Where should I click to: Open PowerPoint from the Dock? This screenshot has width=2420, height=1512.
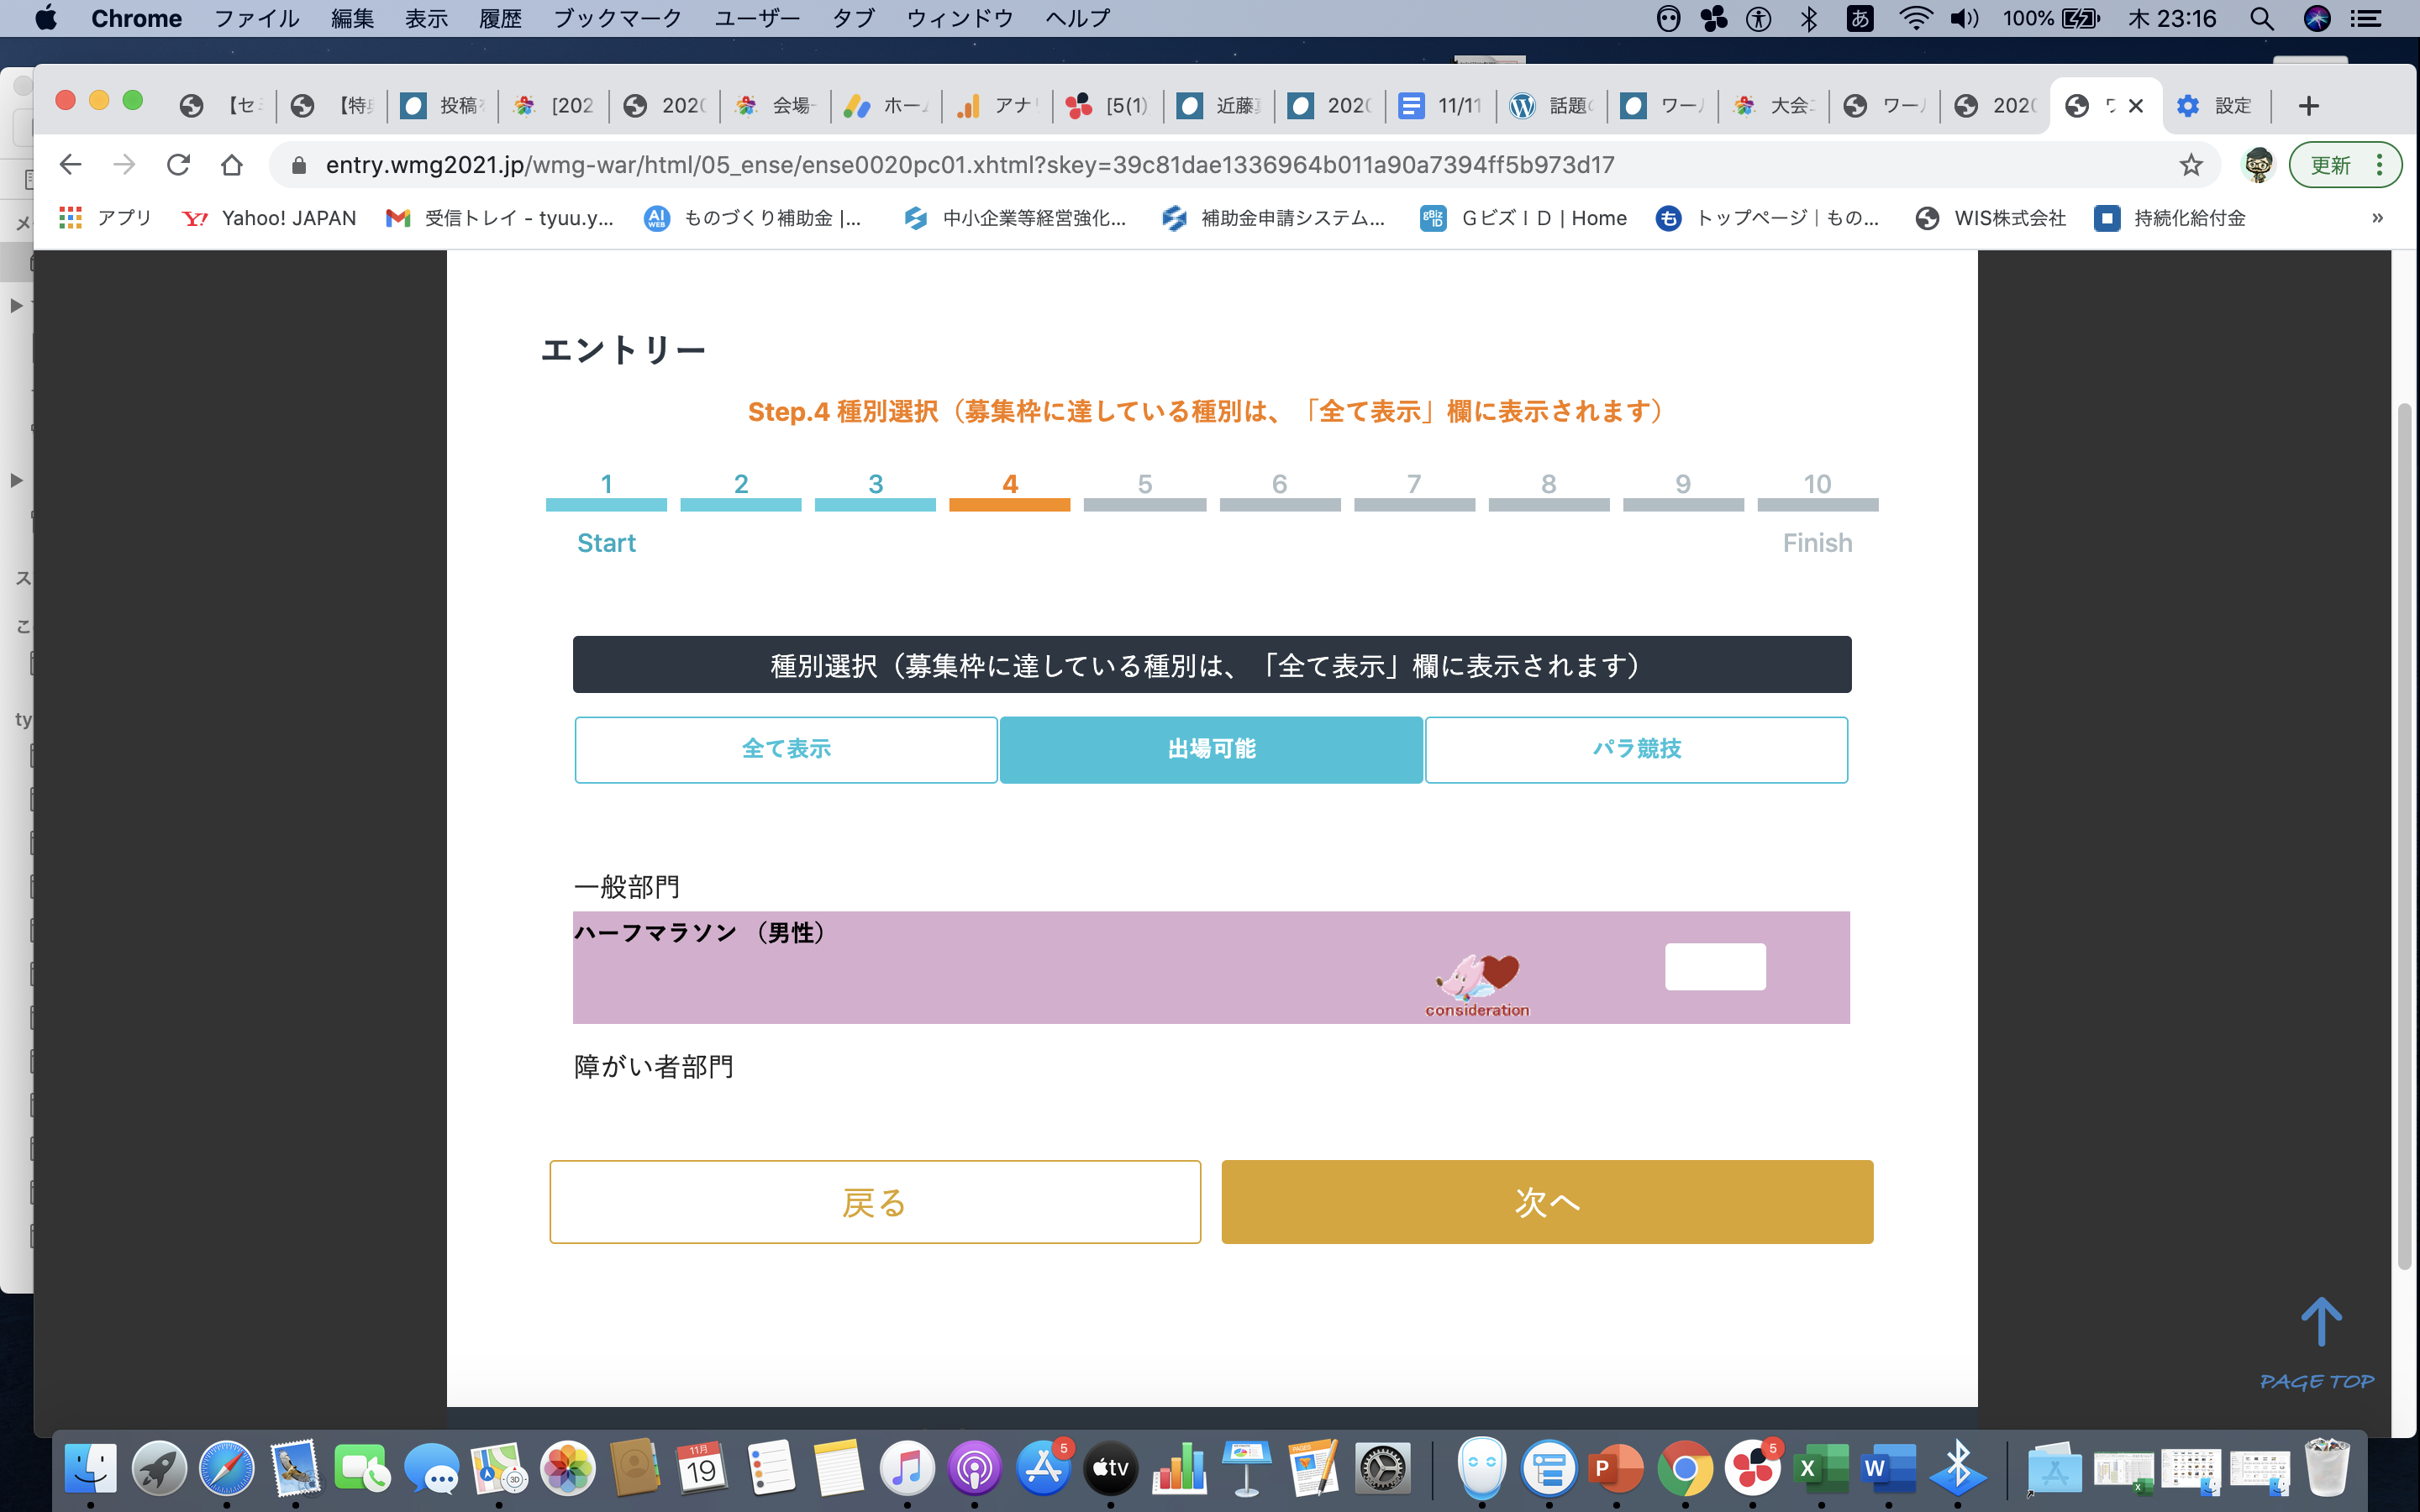(x=1616, y=1468)
